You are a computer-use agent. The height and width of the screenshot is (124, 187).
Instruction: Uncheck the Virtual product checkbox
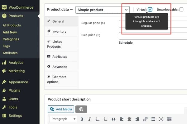click(150, 10)
